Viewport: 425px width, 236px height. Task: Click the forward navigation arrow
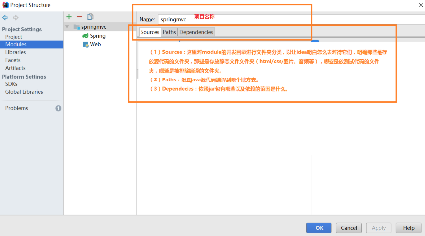[16, 18]
